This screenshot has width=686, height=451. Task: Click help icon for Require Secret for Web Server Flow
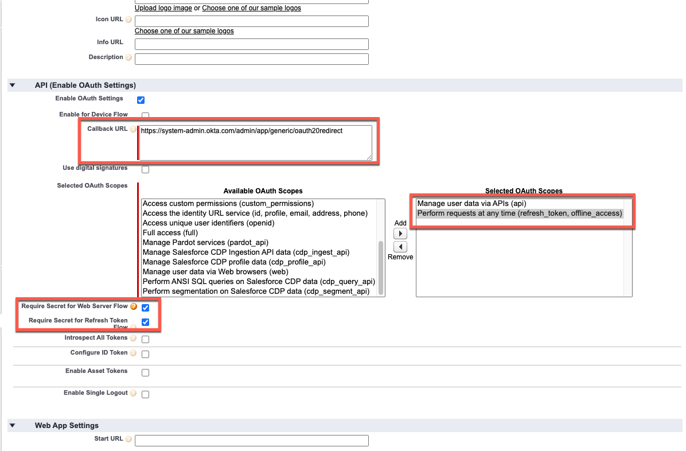point(134,306)
